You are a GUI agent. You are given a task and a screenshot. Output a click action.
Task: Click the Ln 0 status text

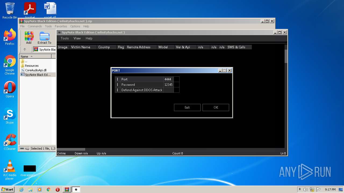(283, 153)
